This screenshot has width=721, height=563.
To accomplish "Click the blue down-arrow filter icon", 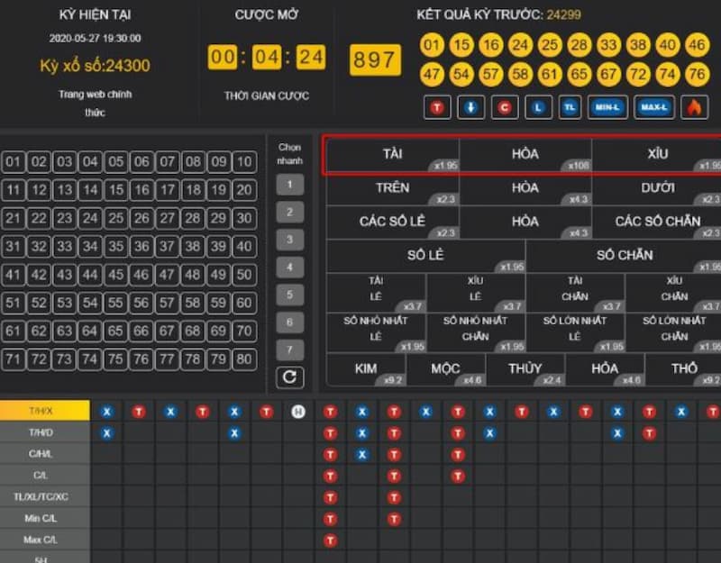I will pos(470,108).
